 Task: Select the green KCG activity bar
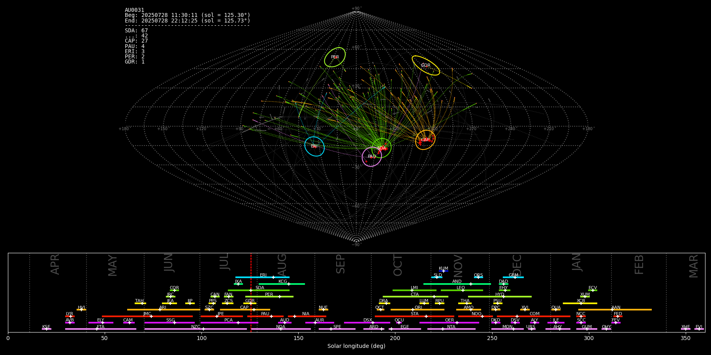282,284
